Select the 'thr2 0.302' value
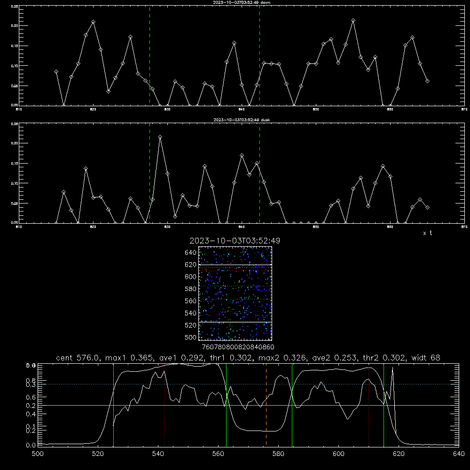The height and width of the screenshot is (470, 470). pos(384,358)
